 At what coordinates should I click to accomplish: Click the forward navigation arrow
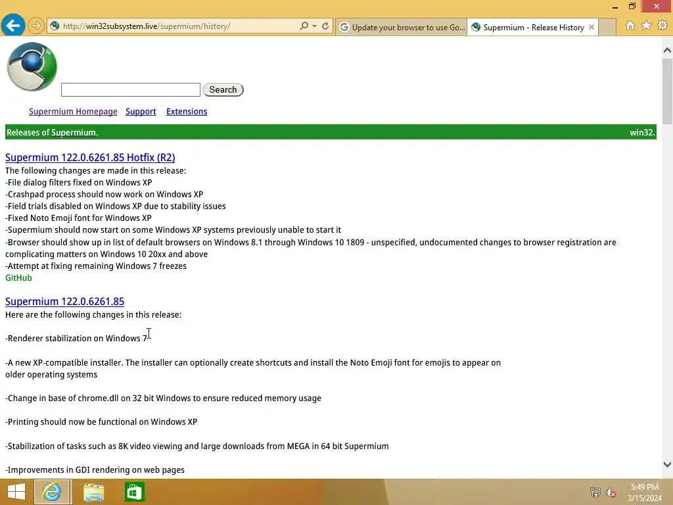tap(36, 26)
